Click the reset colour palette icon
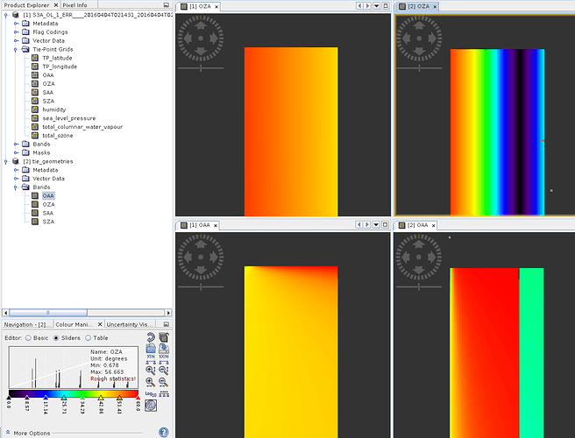This screenshot has height=438, width=575. click(152, 337)
